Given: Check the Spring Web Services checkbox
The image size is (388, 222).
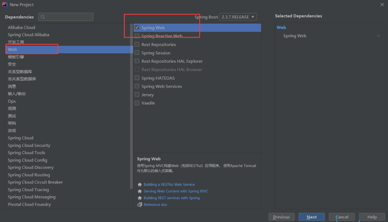Looking at the screenshot, I should (137, 86).
